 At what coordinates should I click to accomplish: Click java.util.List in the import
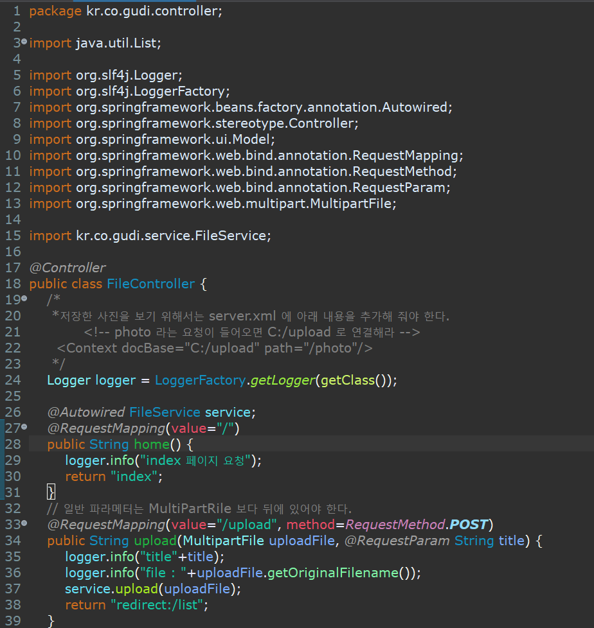pos(116,43)
